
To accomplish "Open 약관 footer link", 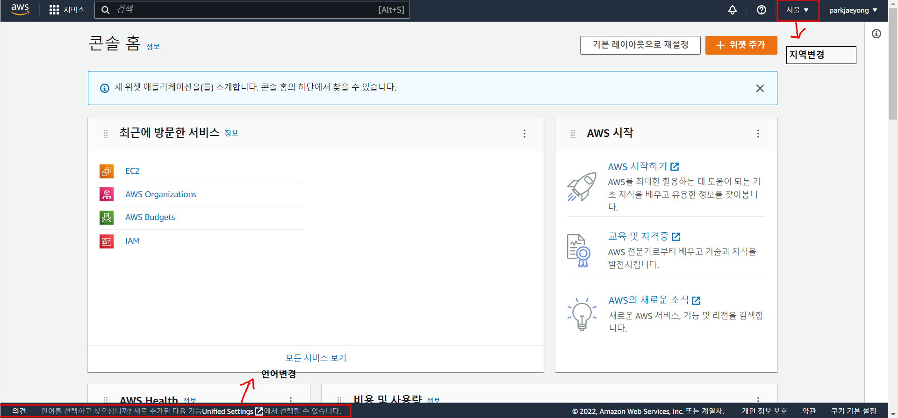I will pyautogui.click(x=809, y=411).
